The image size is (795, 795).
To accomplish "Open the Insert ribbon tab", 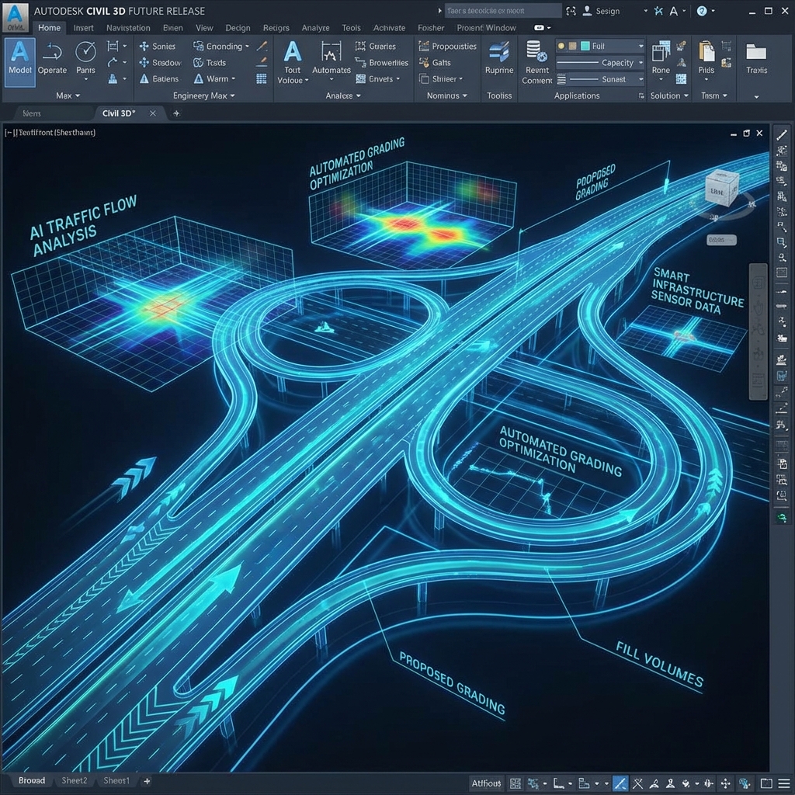I will click(x=83, y=27).
